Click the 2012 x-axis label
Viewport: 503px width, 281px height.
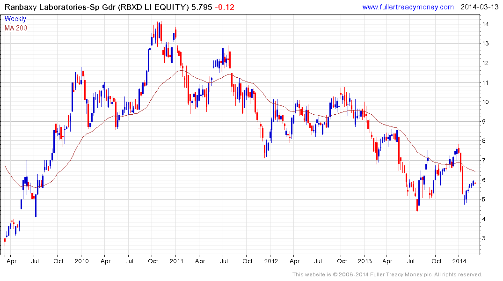click(x=271, y=261)
